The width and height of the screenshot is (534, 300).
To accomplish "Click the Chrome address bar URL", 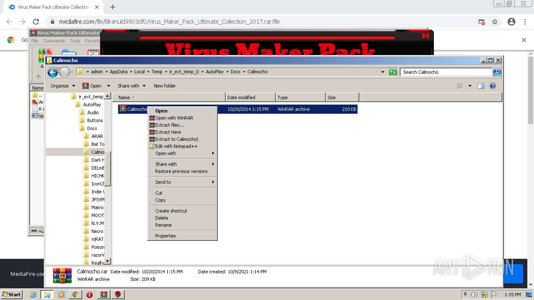I will tap(169, 22).
